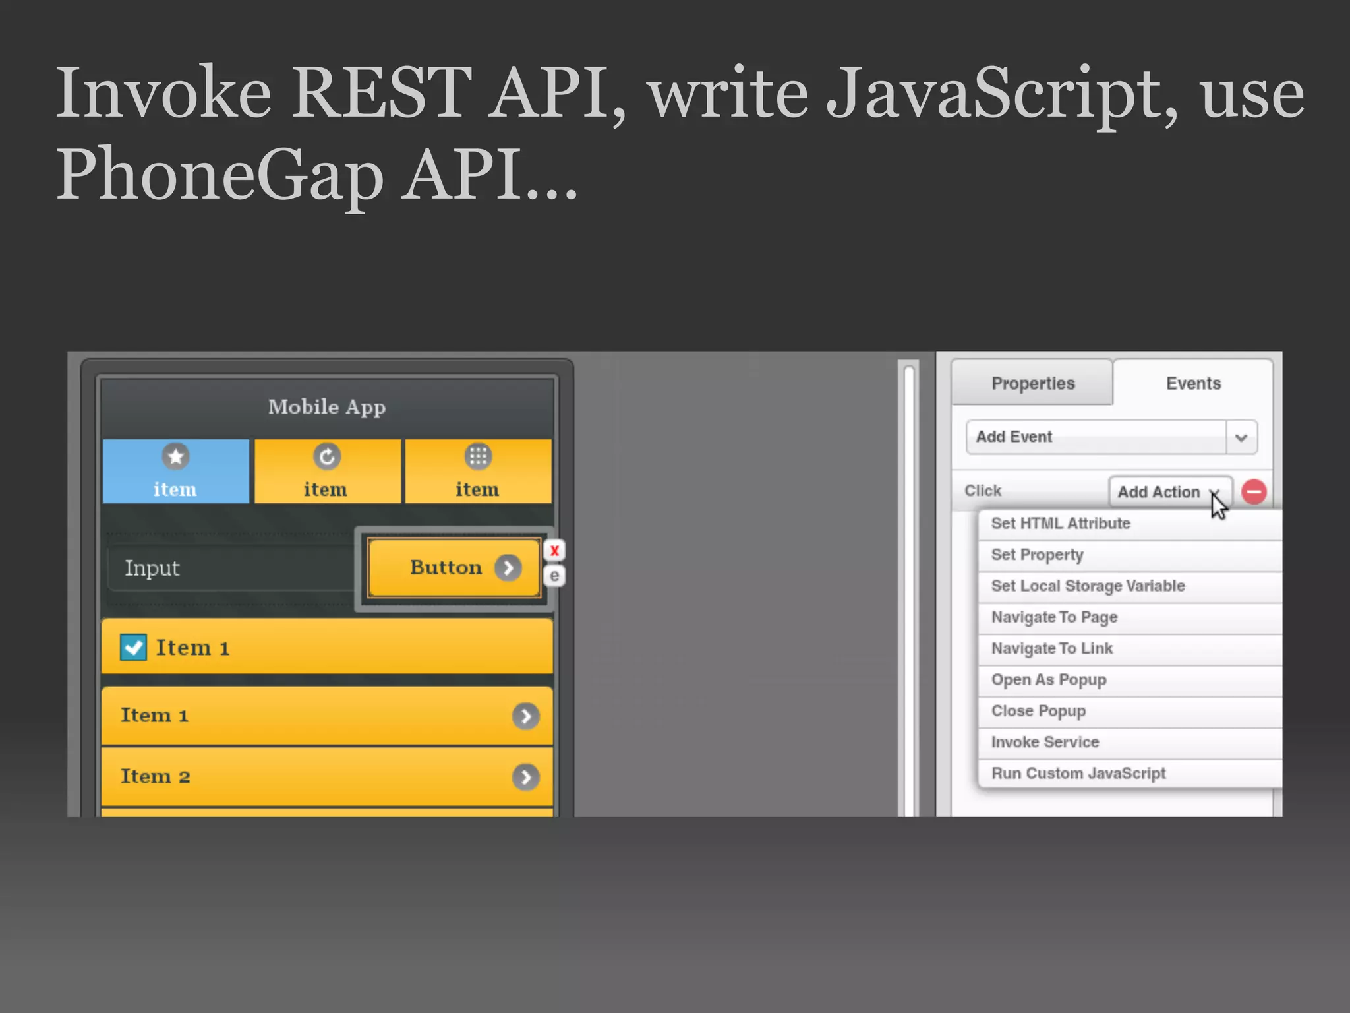
Task: Click the red remove event icon
Action: coord(1254,492)
